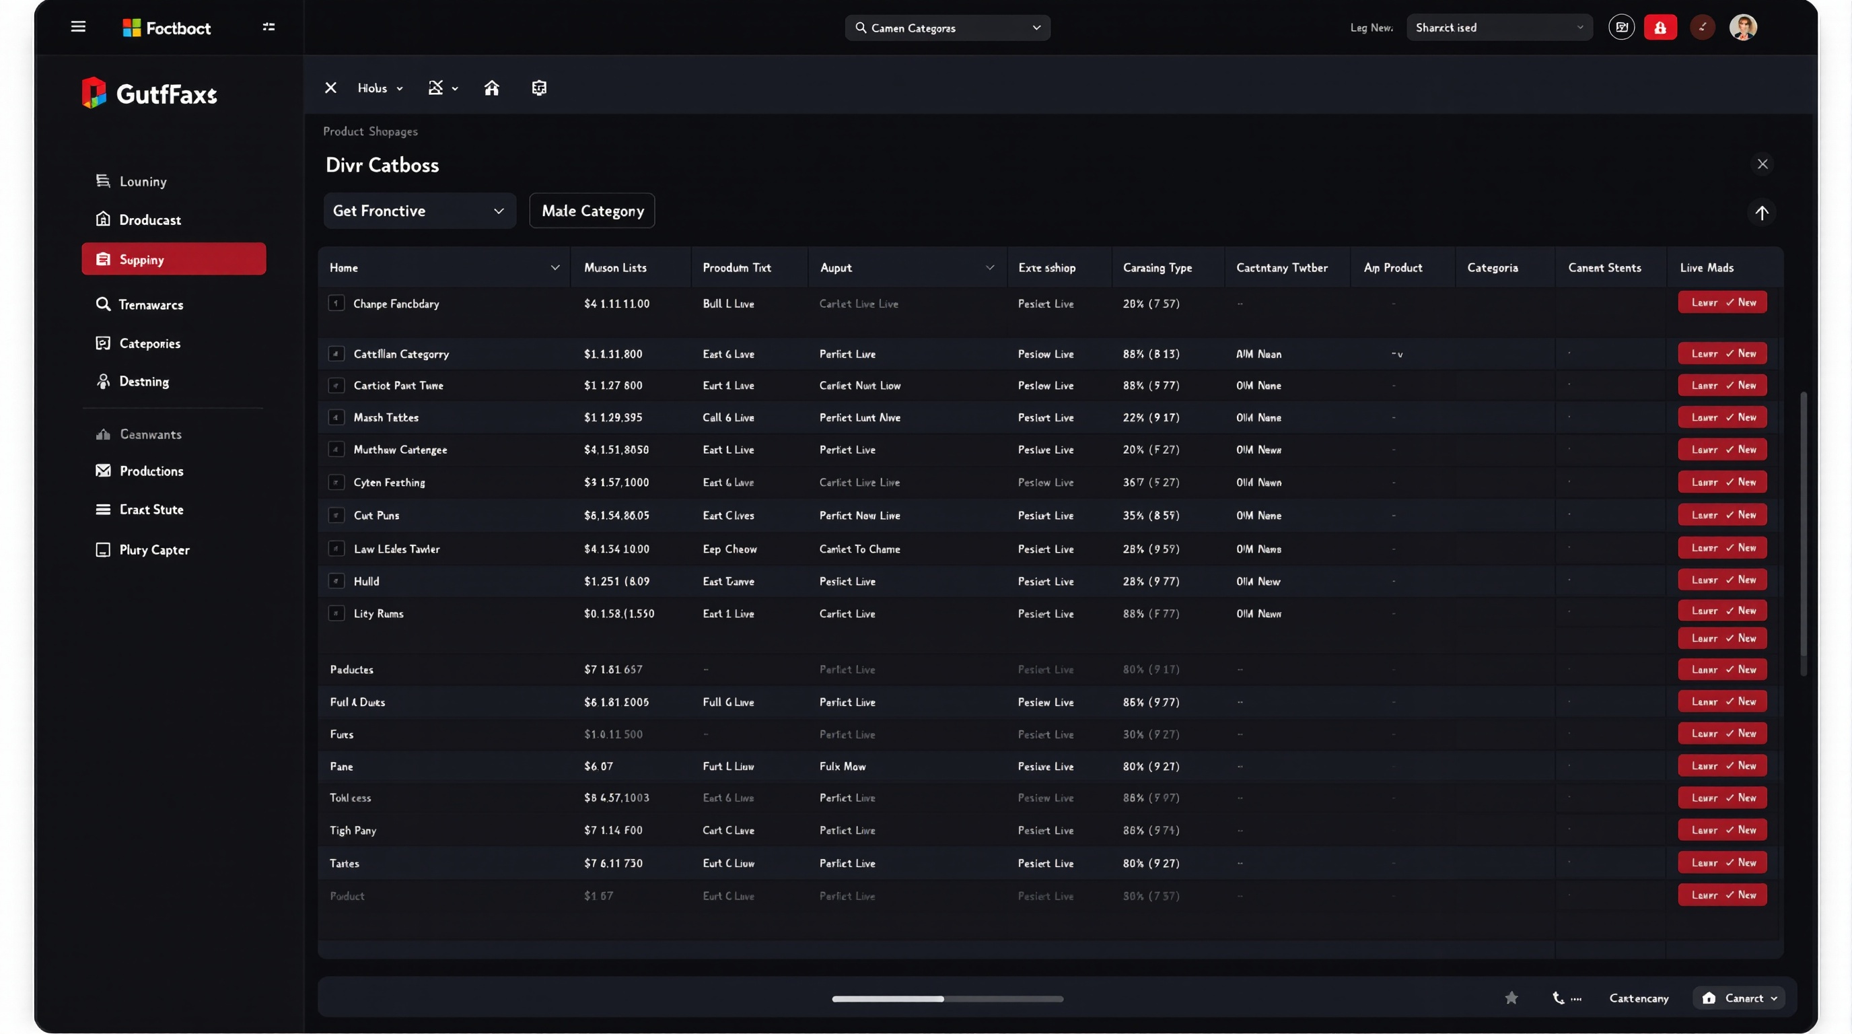This screenshot has height=1034, width=1852.
Task: Toggle checkbox for Murthaw Cartengee row
Action: coord(336,449)
